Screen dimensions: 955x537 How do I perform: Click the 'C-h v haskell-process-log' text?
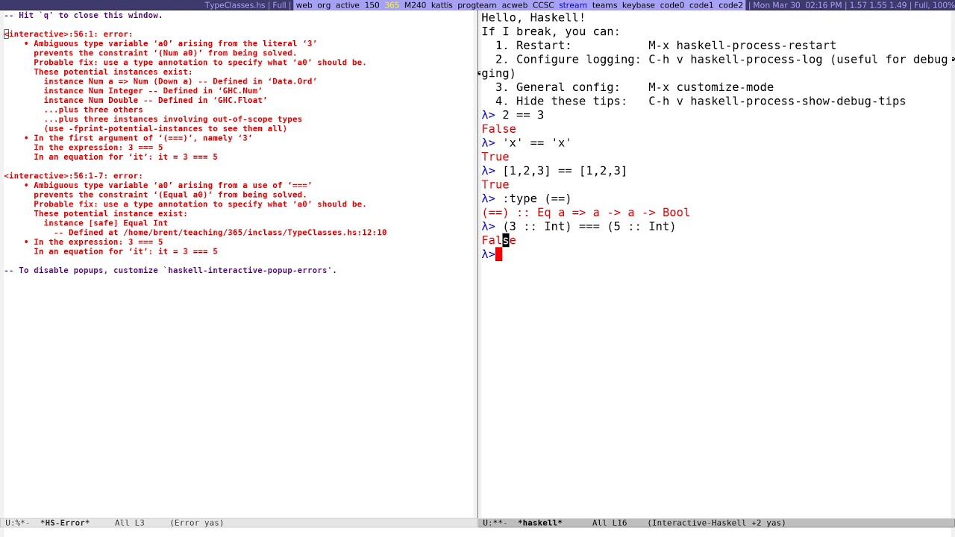tap(735, 59)
